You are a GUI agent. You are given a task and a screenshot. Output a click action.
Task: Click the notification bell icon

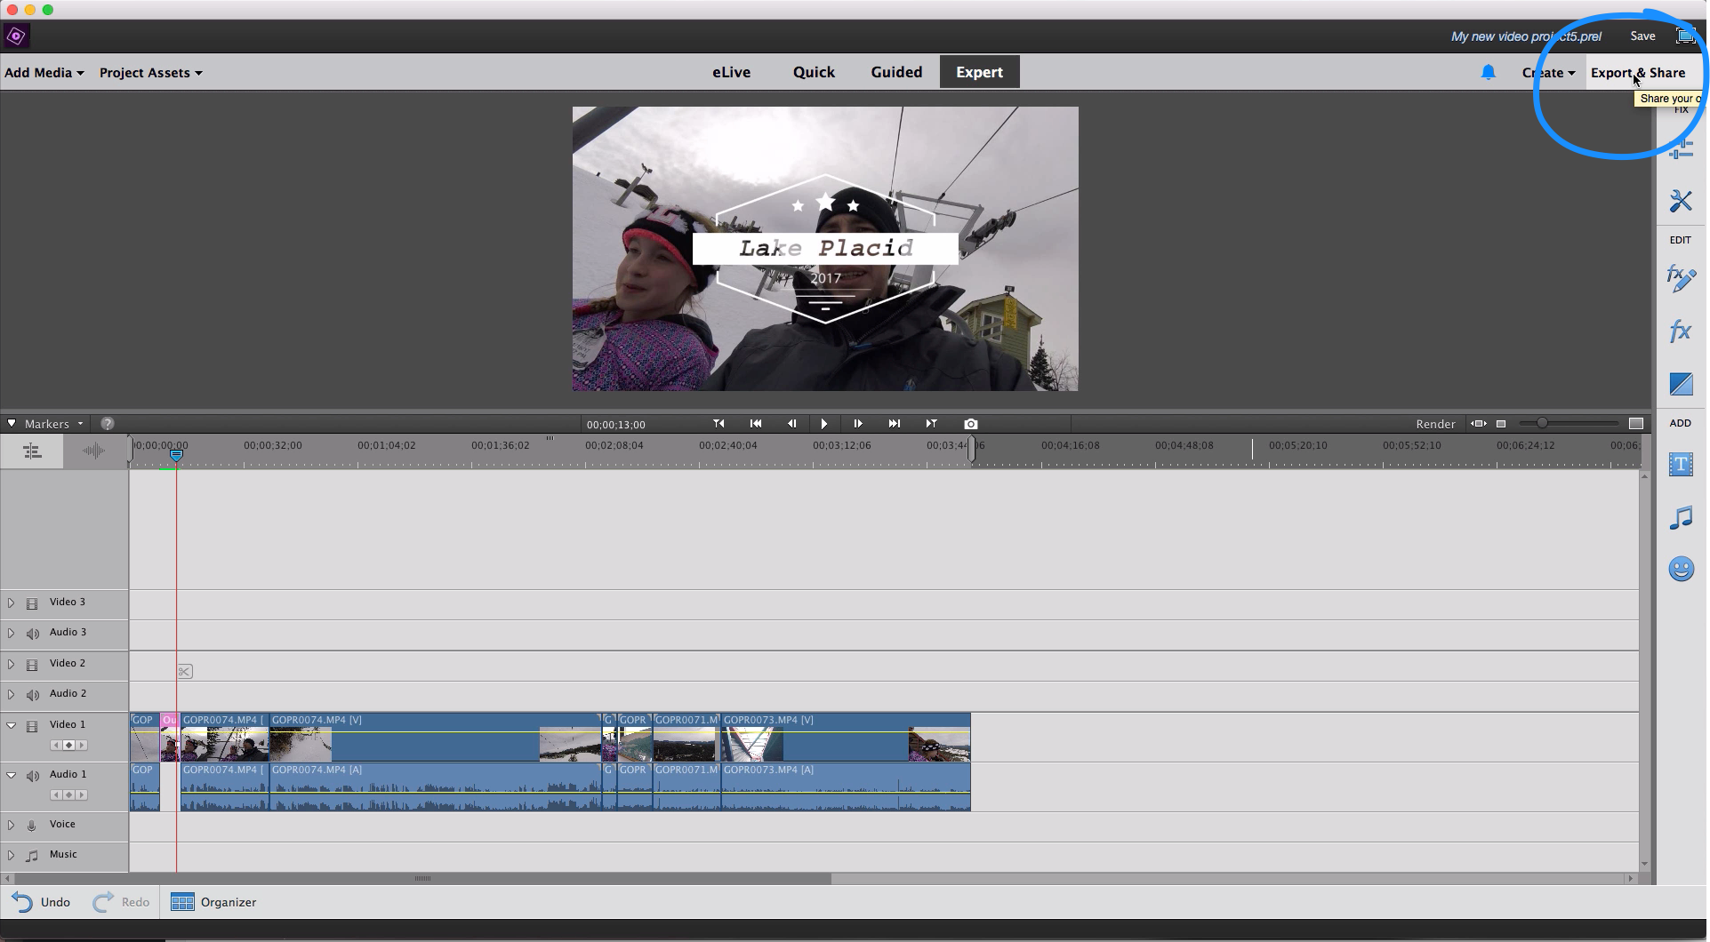point(1488,73)
